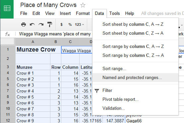Click the Undo arrow icon
Screen dimensions: 184x123
coord(32,24)
